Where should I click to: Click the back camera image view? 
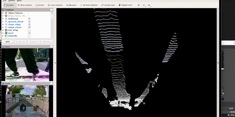point(27,65)
